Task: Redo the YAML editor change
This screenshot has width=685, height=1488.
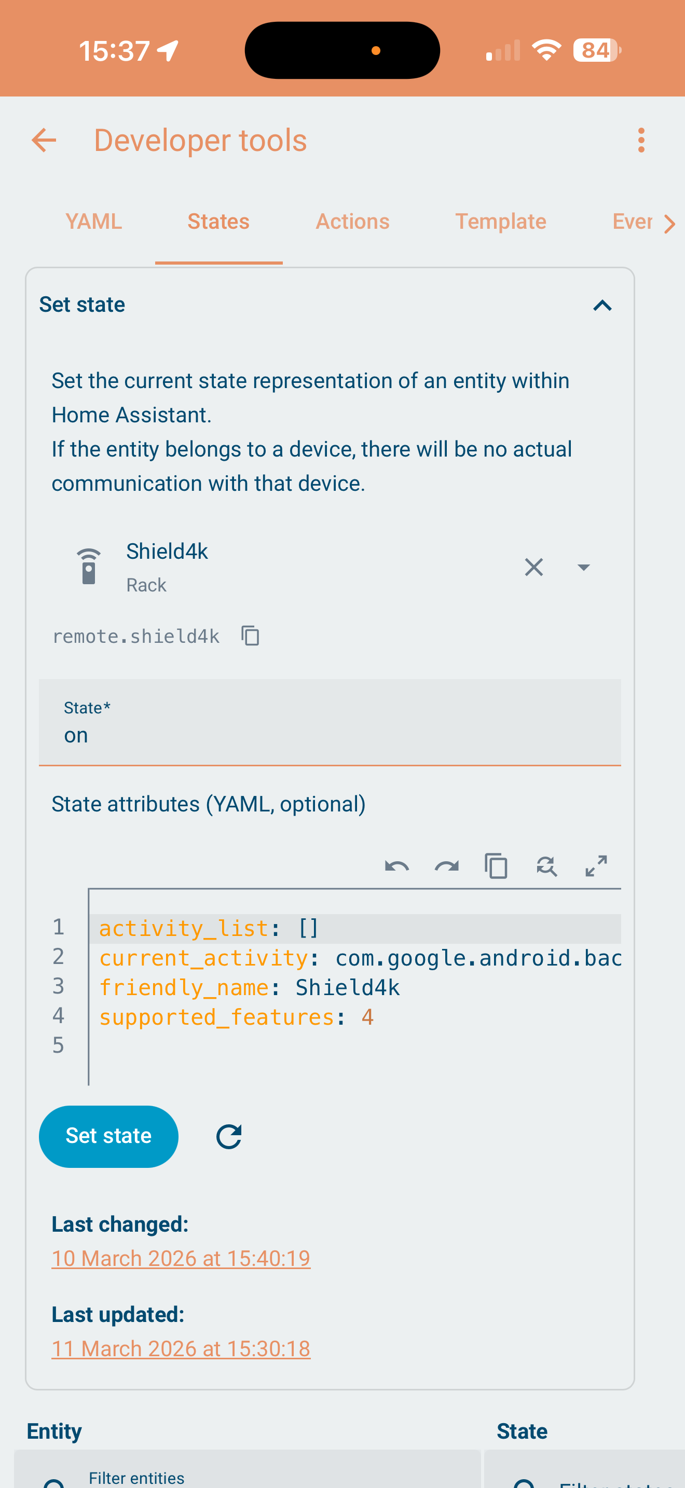Action: (446, 866)
